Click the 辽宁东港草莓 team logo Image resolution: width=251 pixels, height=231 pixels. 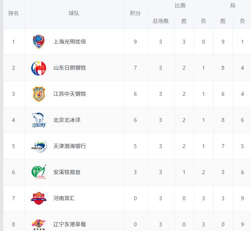point(39,224)
